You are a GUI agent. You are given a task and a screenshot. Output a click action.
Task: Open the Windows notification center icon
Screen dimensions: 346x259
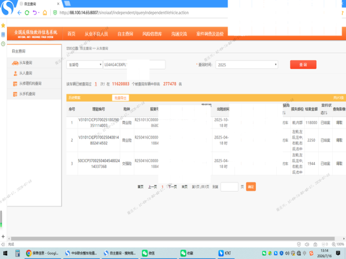pyautogui.click(x=338, y=253)
